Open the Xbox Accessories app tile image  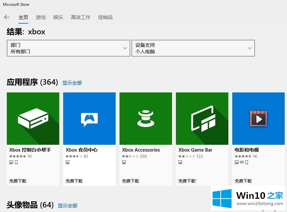pyautogui.click(x=146, y=119)
